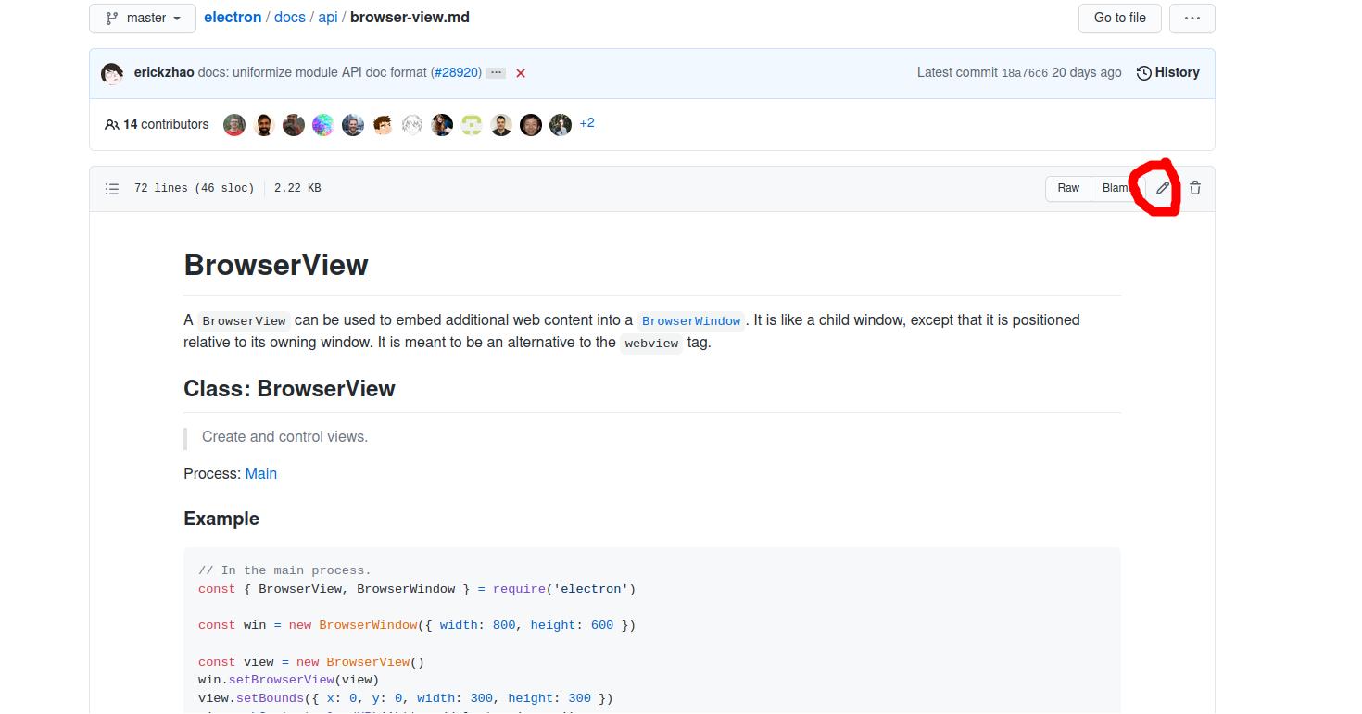Image resolution: width=1362 pixels, height=714 pixels.
Task: Open the master branch selector dropdown
Action: pos(142,17)
